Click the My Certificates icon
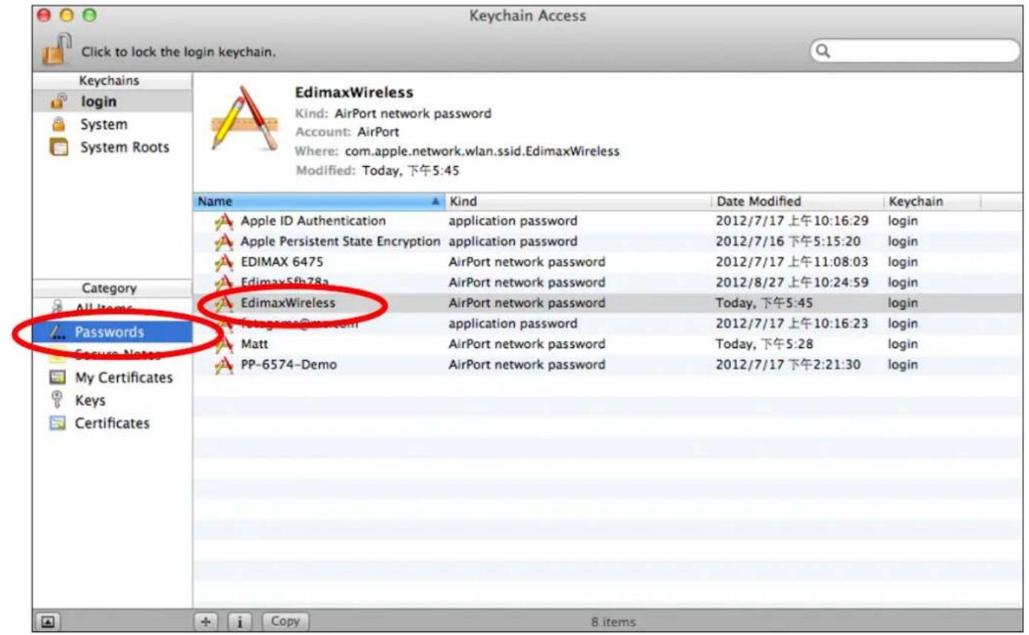This screenshot has width=1029, height=635. pyautogui.click(x=57, y=378)
